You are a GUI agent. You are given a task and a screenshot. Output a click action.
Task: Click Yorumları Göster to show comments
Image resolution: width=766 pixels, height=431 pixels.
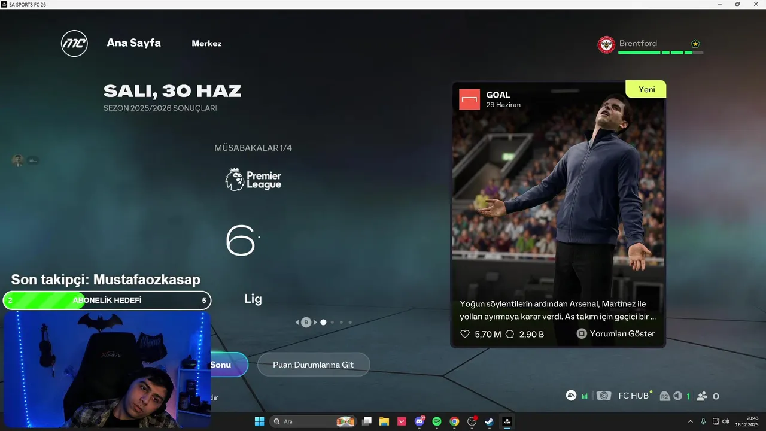pyautogui.click(x=616, y=334)
